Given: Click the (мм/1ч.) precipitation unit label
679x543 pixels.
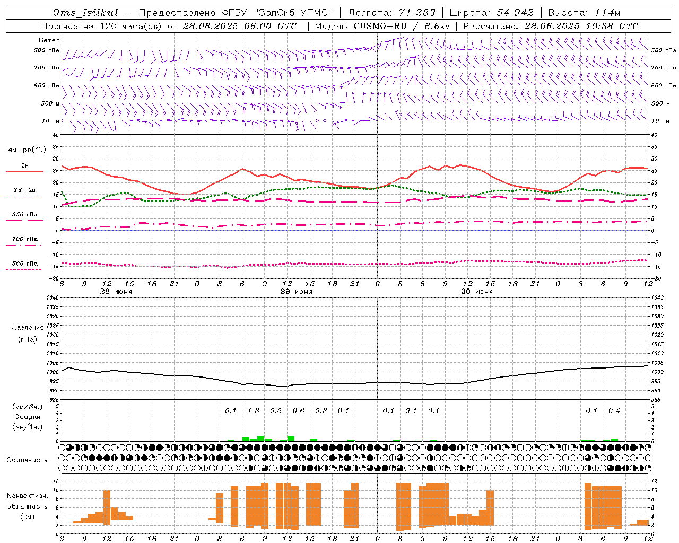Looking at the screenshot, I should pyautogui.click(x=28, y=426).
